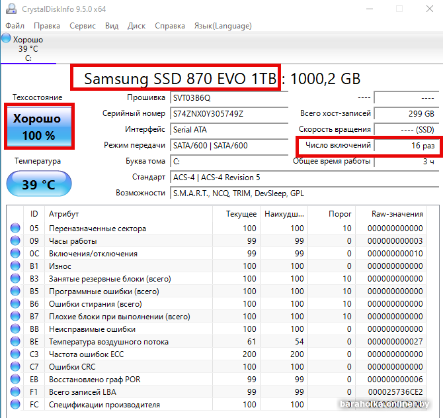Open the Диск menu
The image size is (443, 418).
pyautogui.click(x=136, y=26)
